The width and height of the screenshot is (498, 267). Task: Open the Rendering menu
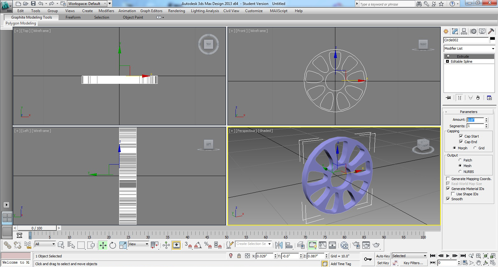(x=176, y=11)
